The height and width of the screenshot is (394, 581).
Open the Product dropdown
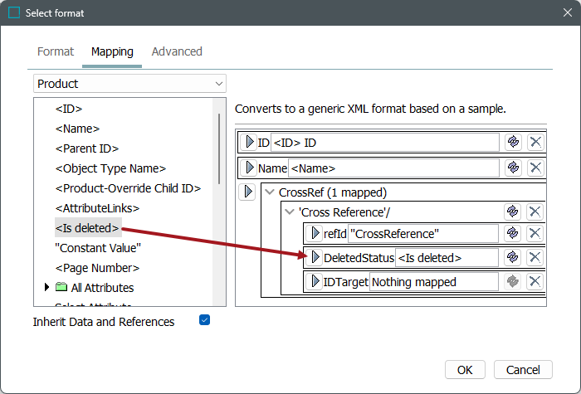129,84
